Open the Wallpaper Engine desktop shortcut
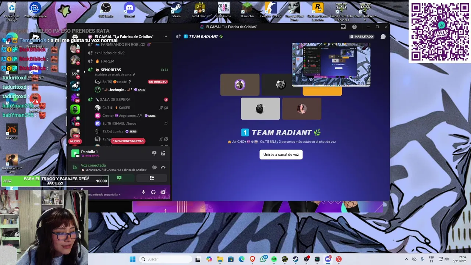The image size is (471, 265). 35,10
